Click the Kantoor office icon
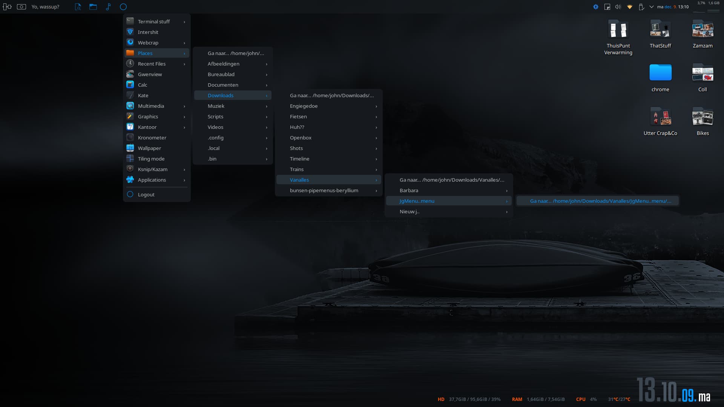This screenshot has height=407, width=724. [130, 127]
